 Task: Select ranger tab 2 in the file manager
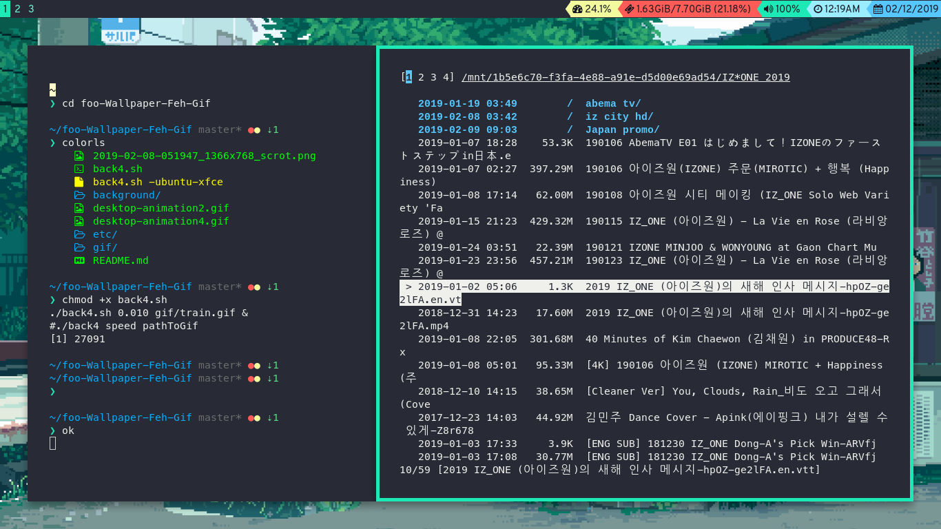pos(421,77)
